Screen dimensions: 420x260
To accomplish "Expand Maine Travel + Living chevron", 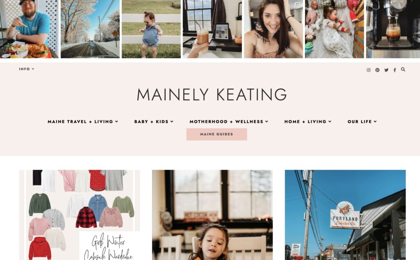I will click(x=116, y=121).
